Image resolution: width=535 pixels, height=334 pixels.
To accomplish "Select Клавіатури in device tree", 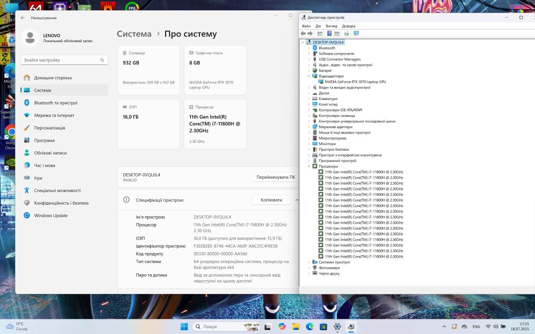I will (x=328, y=99).
